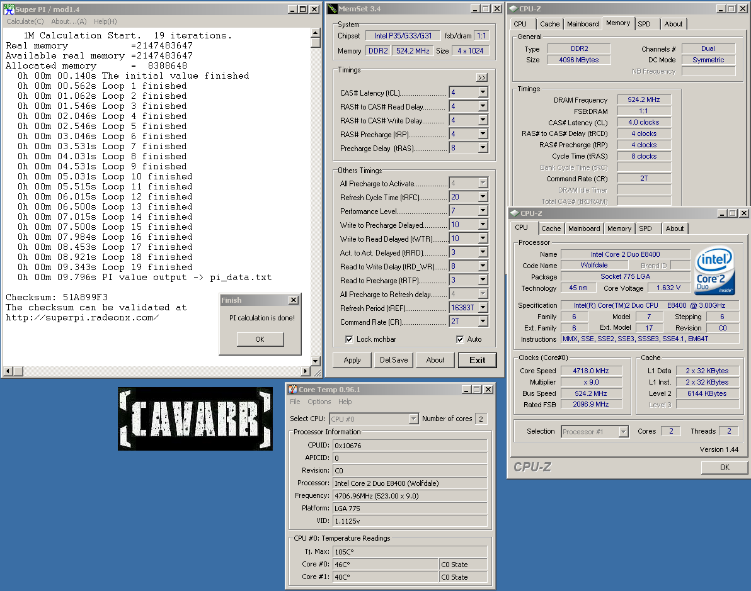Click the MemSet title bar icon
751x591 pixels.
click(333, 9)
